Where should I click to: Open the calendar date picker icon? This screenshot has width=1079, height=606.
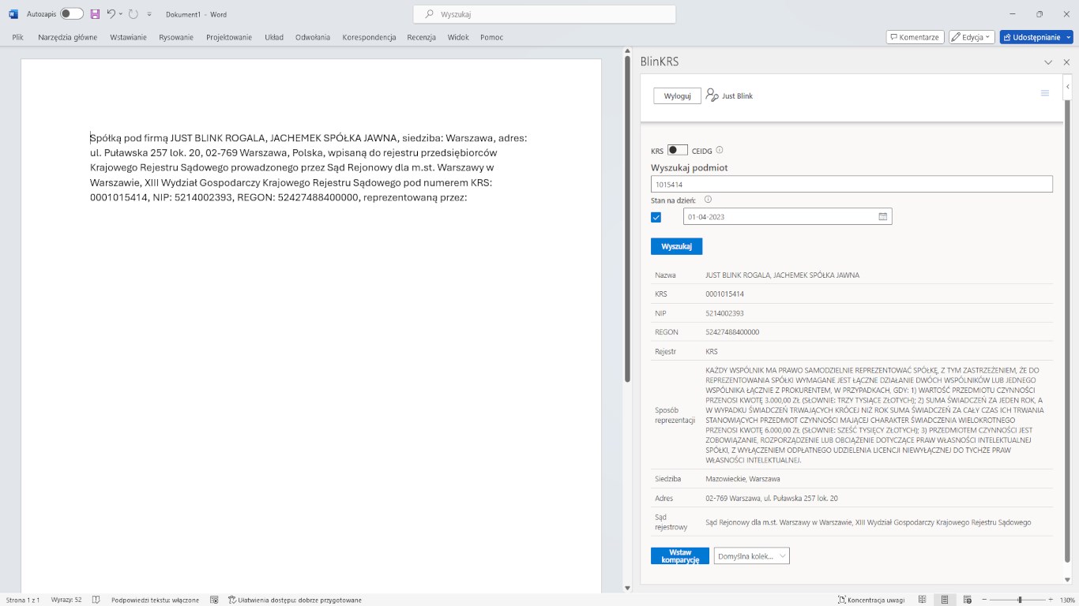click(x=883, y=216)
